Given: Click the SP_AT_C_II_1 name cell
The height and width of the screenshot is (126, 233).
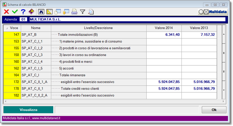Looking at the screenshot, I should pos(36,89).
